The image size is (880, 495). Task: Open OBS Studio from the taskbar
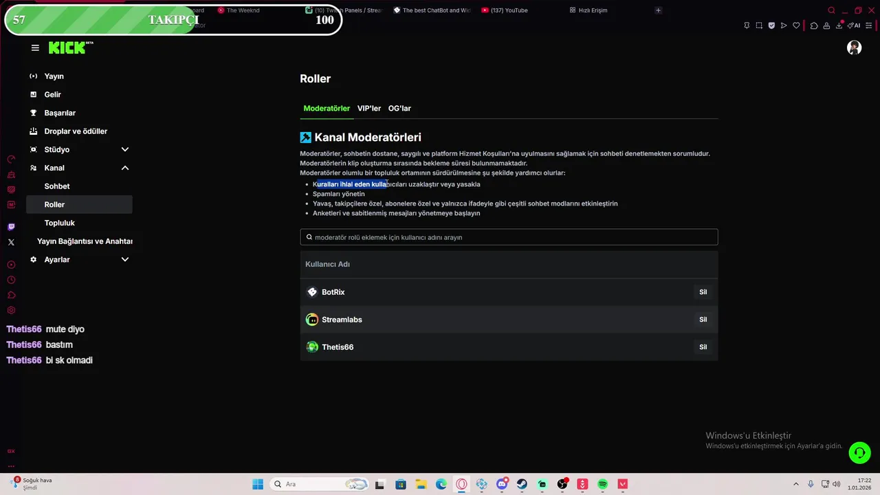[562, 484]
